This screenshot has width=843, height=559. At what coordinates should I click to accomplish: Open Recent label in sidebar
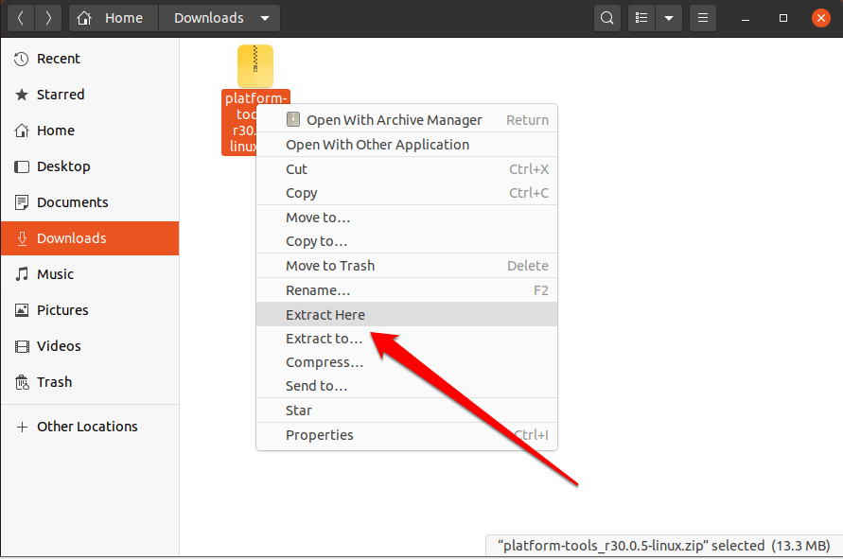click(x=58, y=59)
